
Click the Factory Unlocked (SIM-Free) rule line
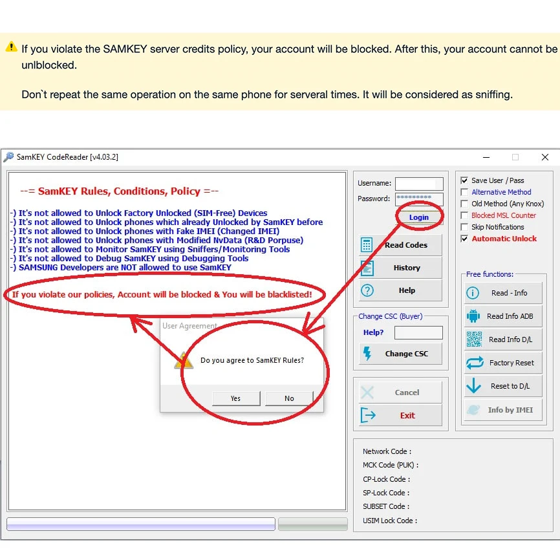point(138,213)
